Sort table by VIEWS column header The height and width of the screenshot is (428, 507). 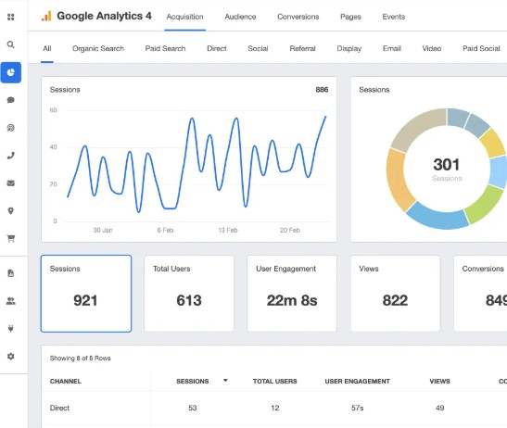point(439,382)
